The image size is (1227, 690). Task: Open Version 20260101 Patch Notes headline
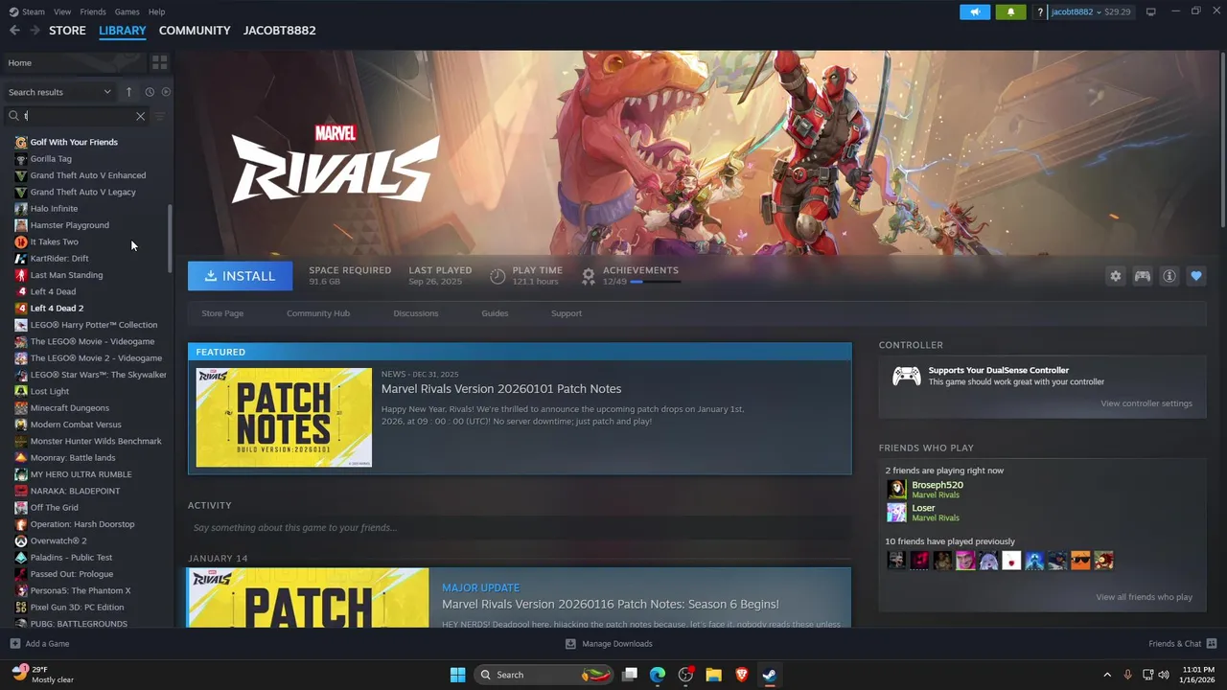pyautogui.click(x=501, y=388)
